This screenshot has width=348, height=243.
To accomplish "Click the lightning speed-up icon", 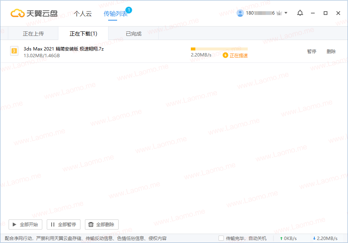I will click(x=226, y=55).
